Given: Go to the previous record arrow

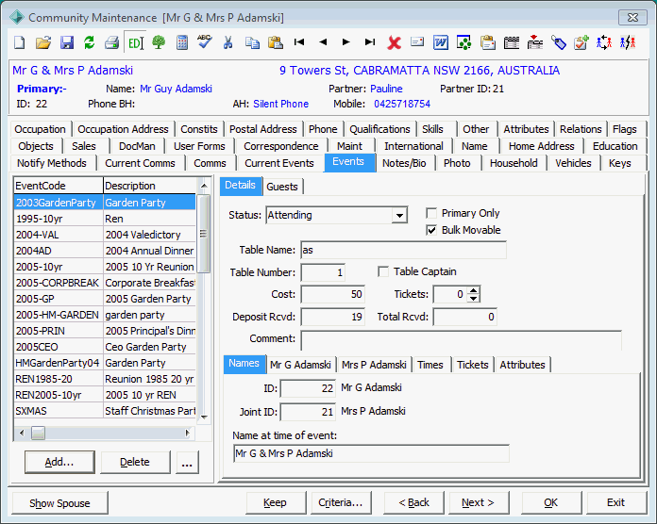Looking at the screenshot, I should 323,41.
